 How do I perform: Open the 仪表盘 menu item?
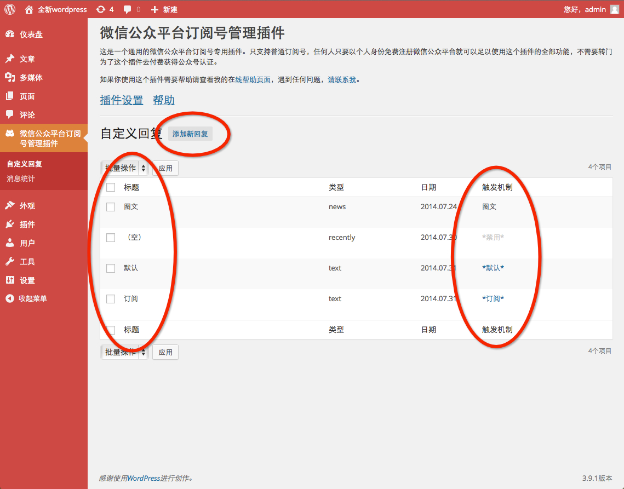pos(31,34)
